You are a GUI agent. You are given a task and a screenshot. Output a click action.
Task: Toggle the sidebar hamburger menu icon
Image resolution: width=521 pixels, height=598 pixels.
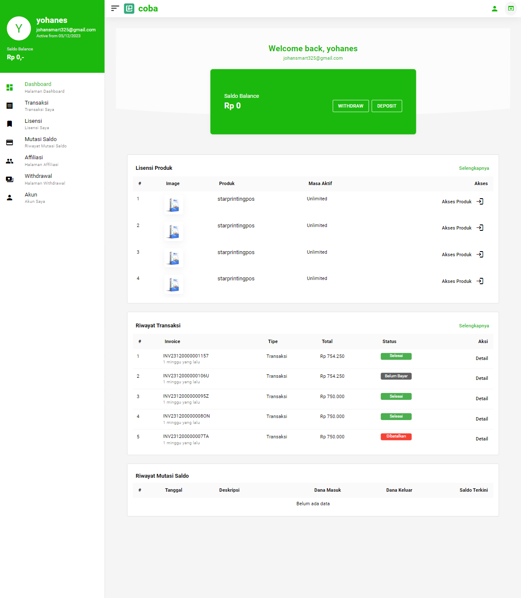[x=115, y=8]
